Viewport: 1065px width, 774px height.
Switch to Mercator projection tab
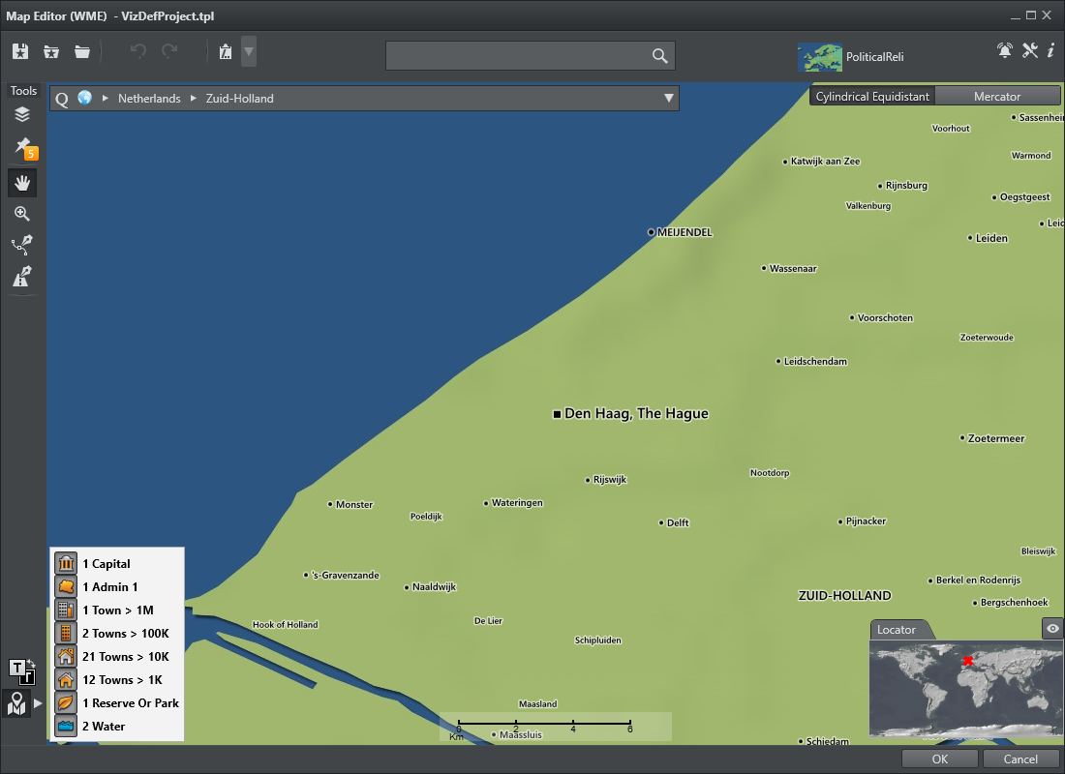[x=996, y=97]
